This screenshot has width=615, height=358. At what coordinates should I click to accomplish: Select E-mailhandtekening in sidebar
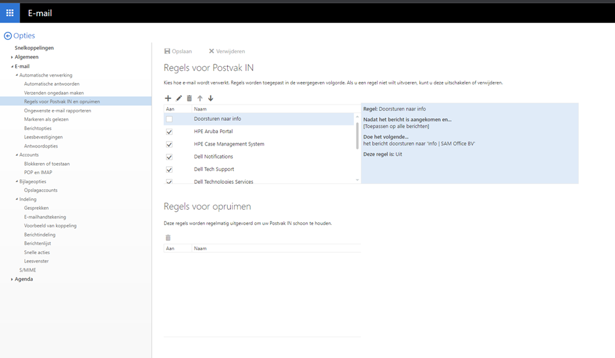coord(45,217)
